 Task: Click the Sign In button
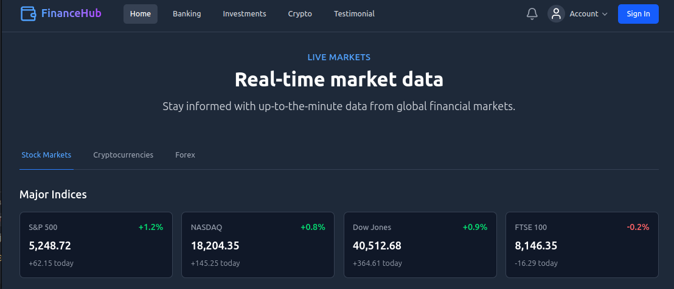638,14
